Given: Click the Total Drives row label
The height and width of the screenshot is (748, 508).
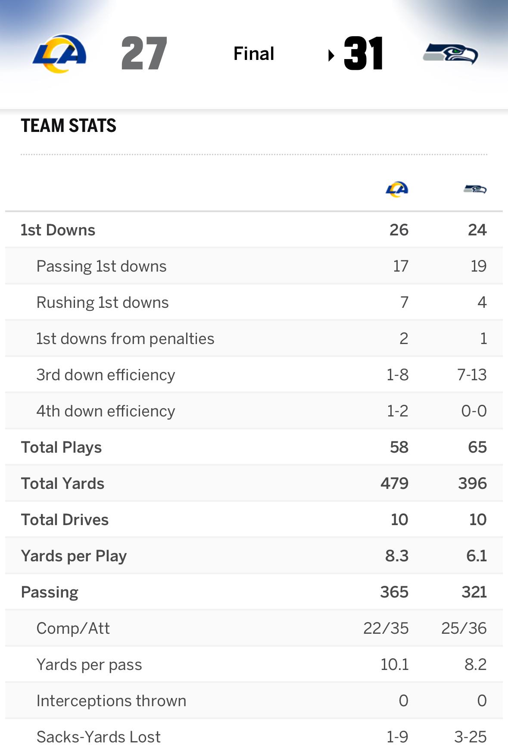Looking at the screenshot, I should click(65, 520).
